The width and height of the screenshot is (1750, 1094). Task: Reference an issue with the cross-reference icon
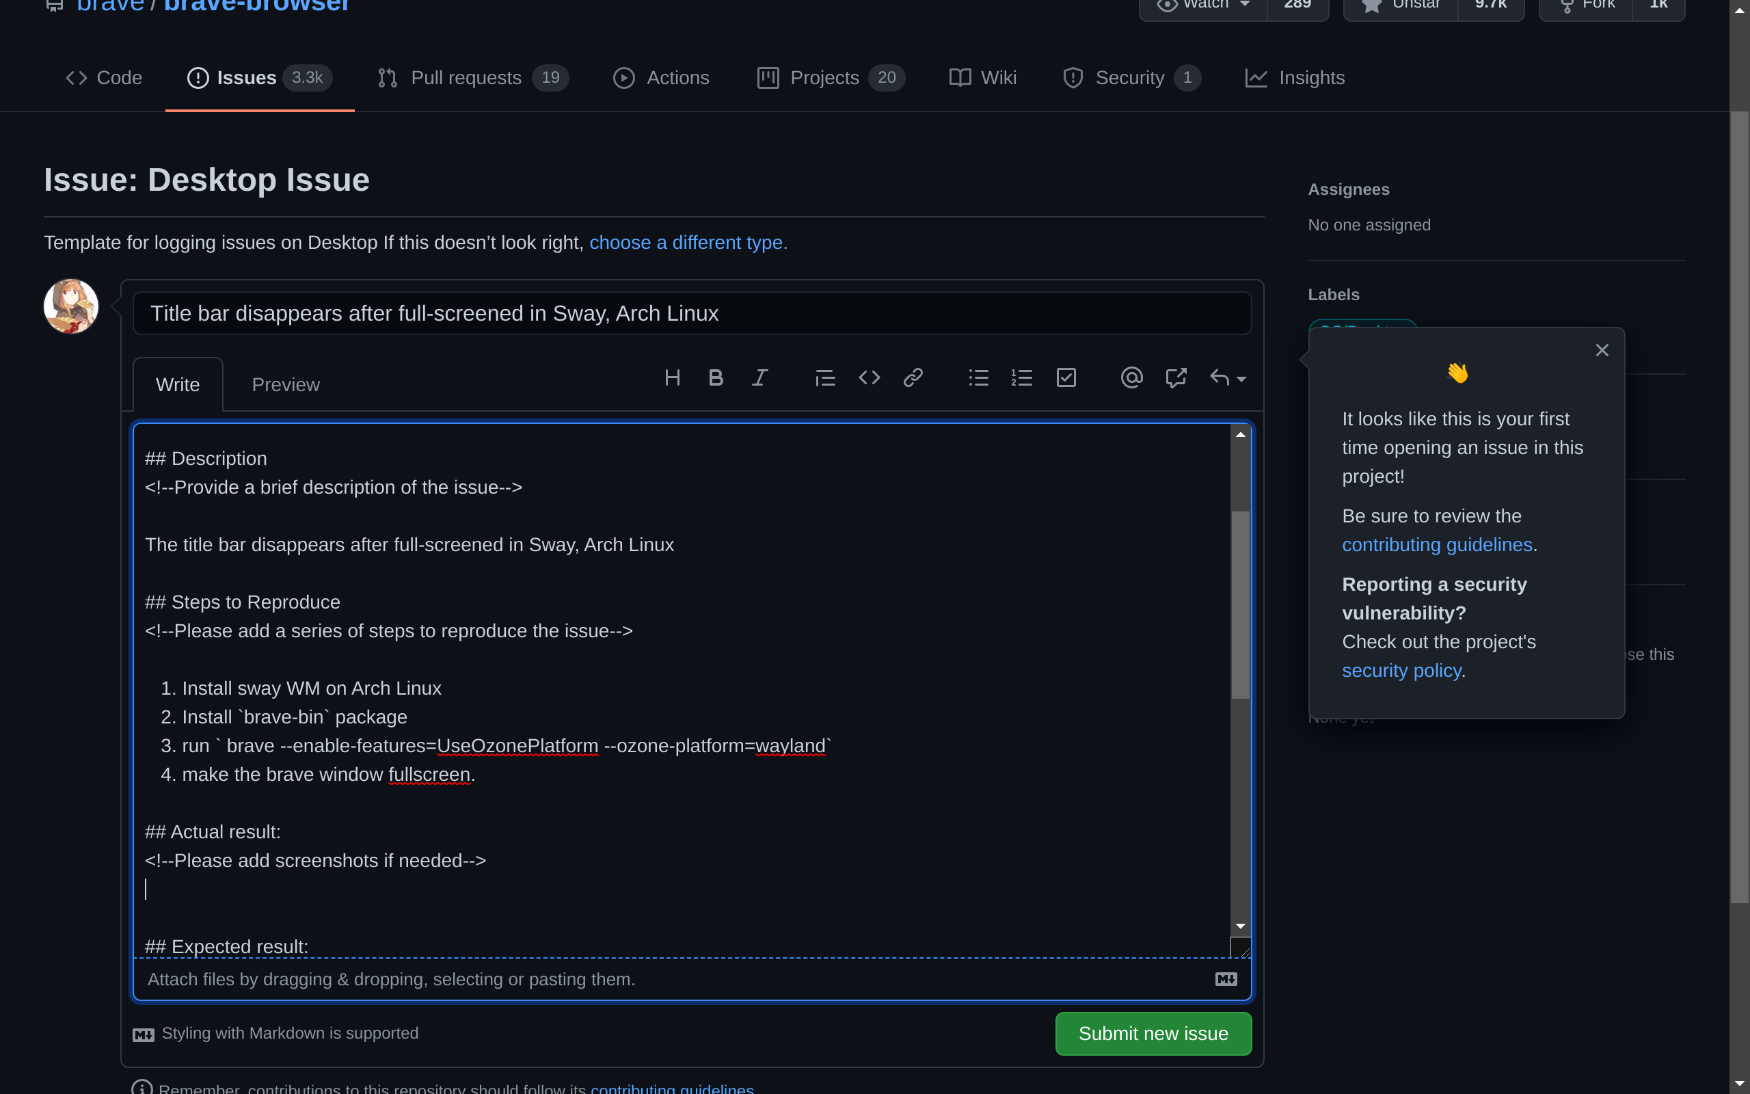click(x=1175, y=377)
